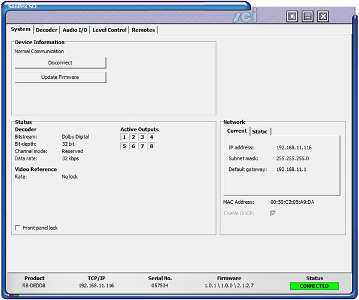This screenshot has width=359, height=300.
Task: Minimize the Sonifex SCi window
Action: [x=308, y=17]
